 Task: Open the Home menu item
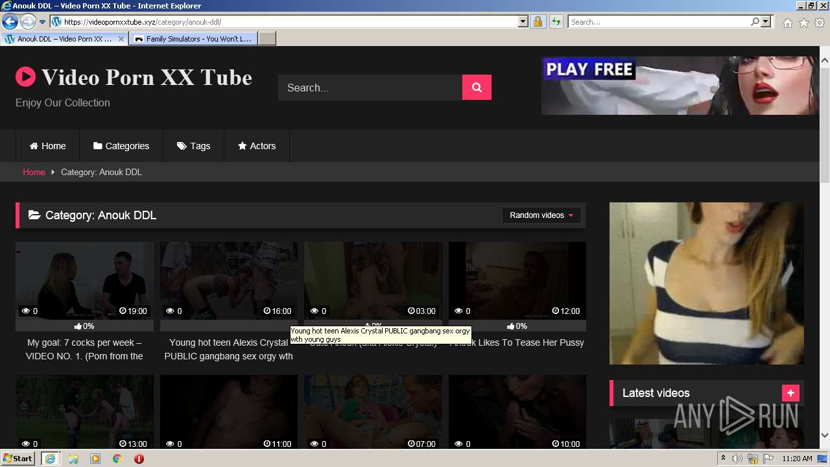[x=47, y=146]
